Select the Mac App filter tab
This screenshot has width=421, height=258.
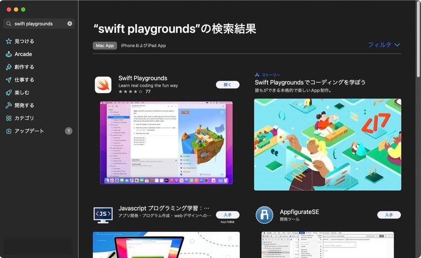105,46
